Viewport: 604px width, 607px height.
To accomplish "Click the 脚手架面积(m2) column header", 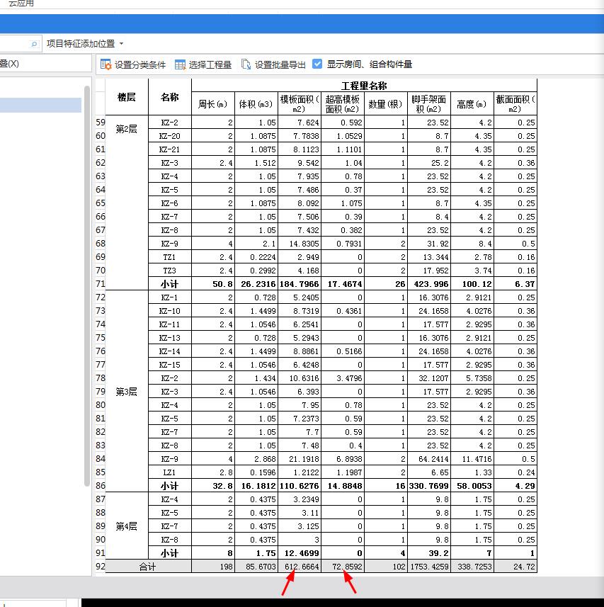I will coord(428,103).
